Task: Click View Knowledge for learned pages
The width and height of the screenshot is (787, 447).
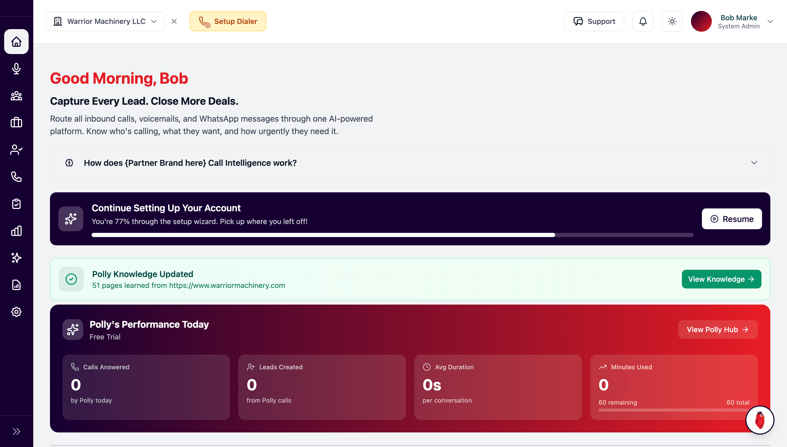Action: tap(721, 279)
